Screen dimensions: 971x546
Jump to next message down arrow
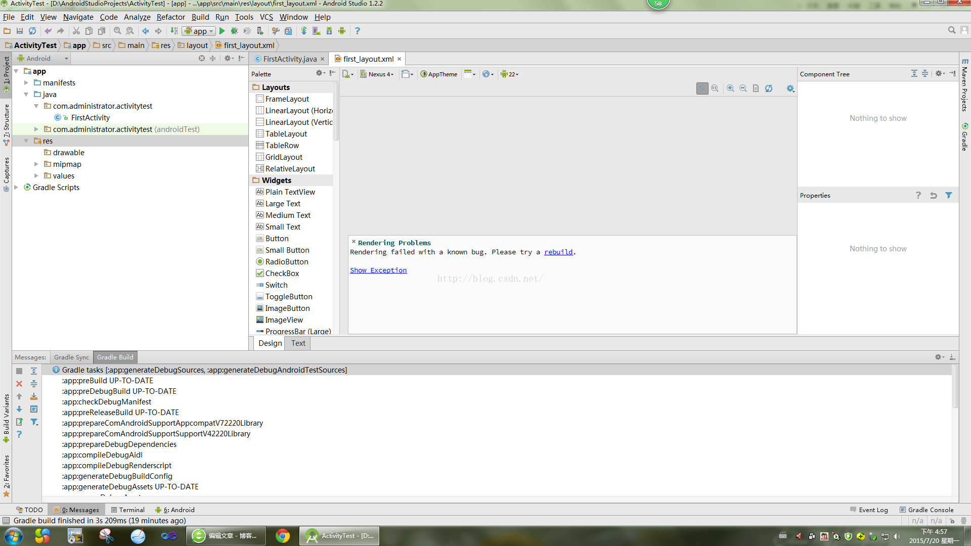tap(19, 409)
